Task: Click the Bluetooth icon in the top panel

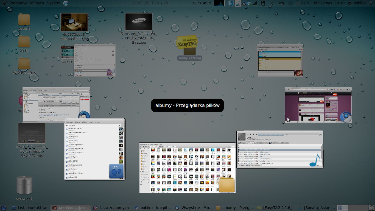Action: coord(272,3)
